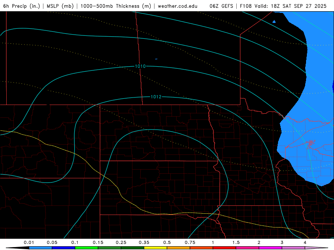Click the 1.5 legend value
The width and height of the screenshot is (334, 250).
click(x=236, y=242)
